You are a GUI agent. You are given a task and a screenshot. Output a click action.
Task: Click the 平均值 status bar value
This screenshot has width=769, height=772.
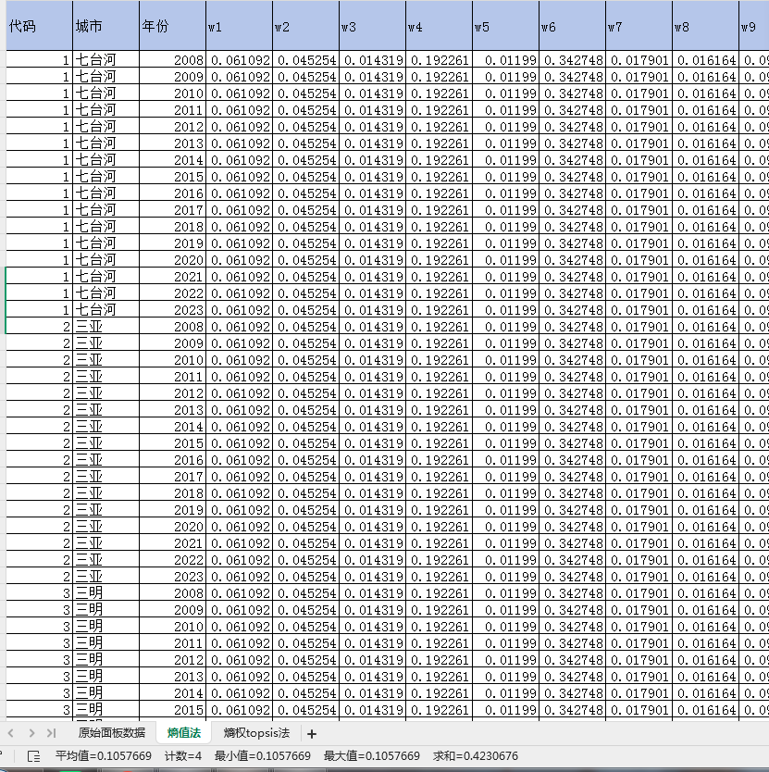[x=103, y=756]
